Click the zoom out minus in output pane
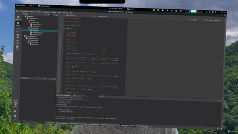238x134 pixels. click(103, 96)
